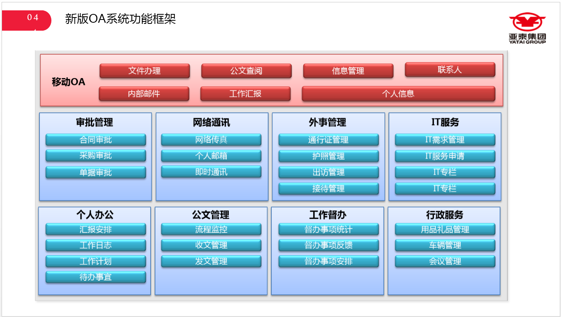561x317 pixels.
Task: Click the 公文查阅 button
Action: pos(246,71)
